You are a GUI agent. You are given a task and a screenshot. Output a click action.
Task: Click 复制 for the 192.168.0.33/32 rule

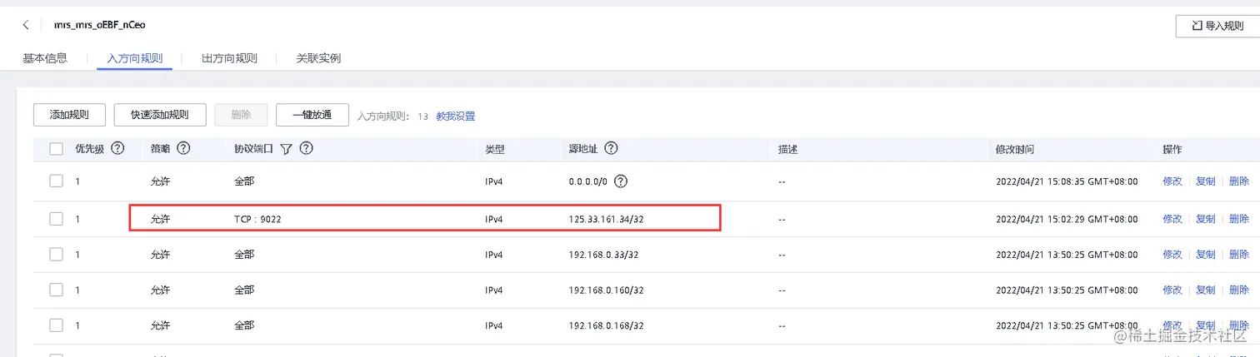[x=1206, y=254]
